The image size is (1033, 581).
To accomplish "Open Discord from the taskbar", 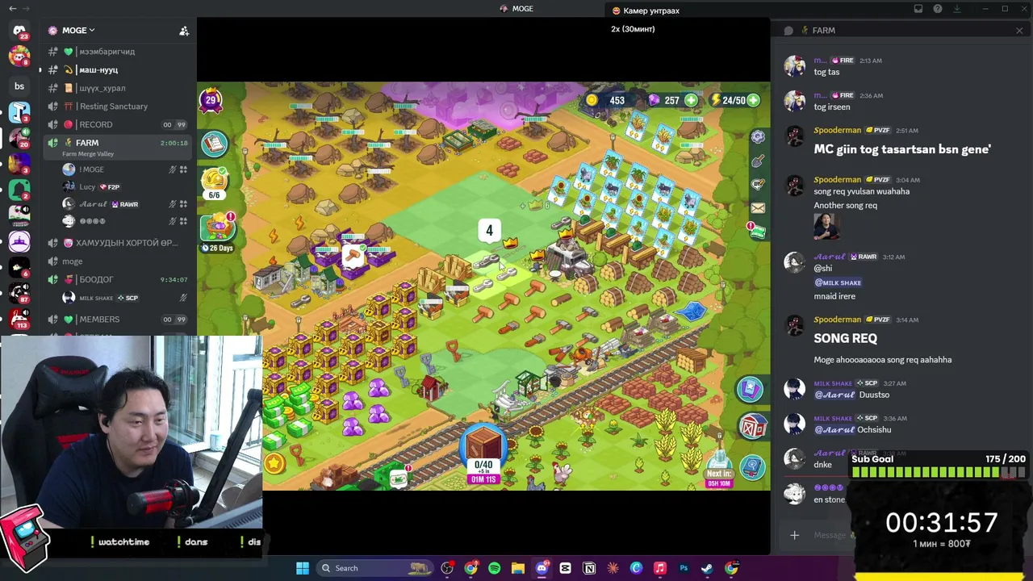I will coord(542,568).
